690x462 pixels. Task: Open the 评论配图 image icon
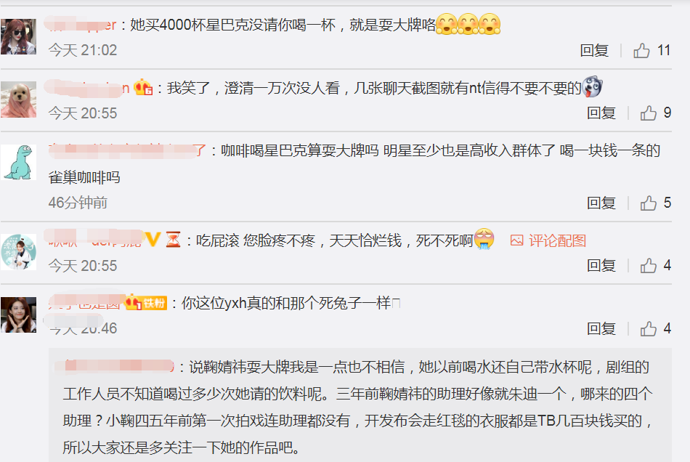pos(516,240)
